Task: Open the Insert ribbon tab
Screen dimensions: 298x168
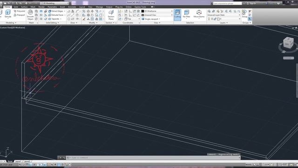Action: point(62,7)
